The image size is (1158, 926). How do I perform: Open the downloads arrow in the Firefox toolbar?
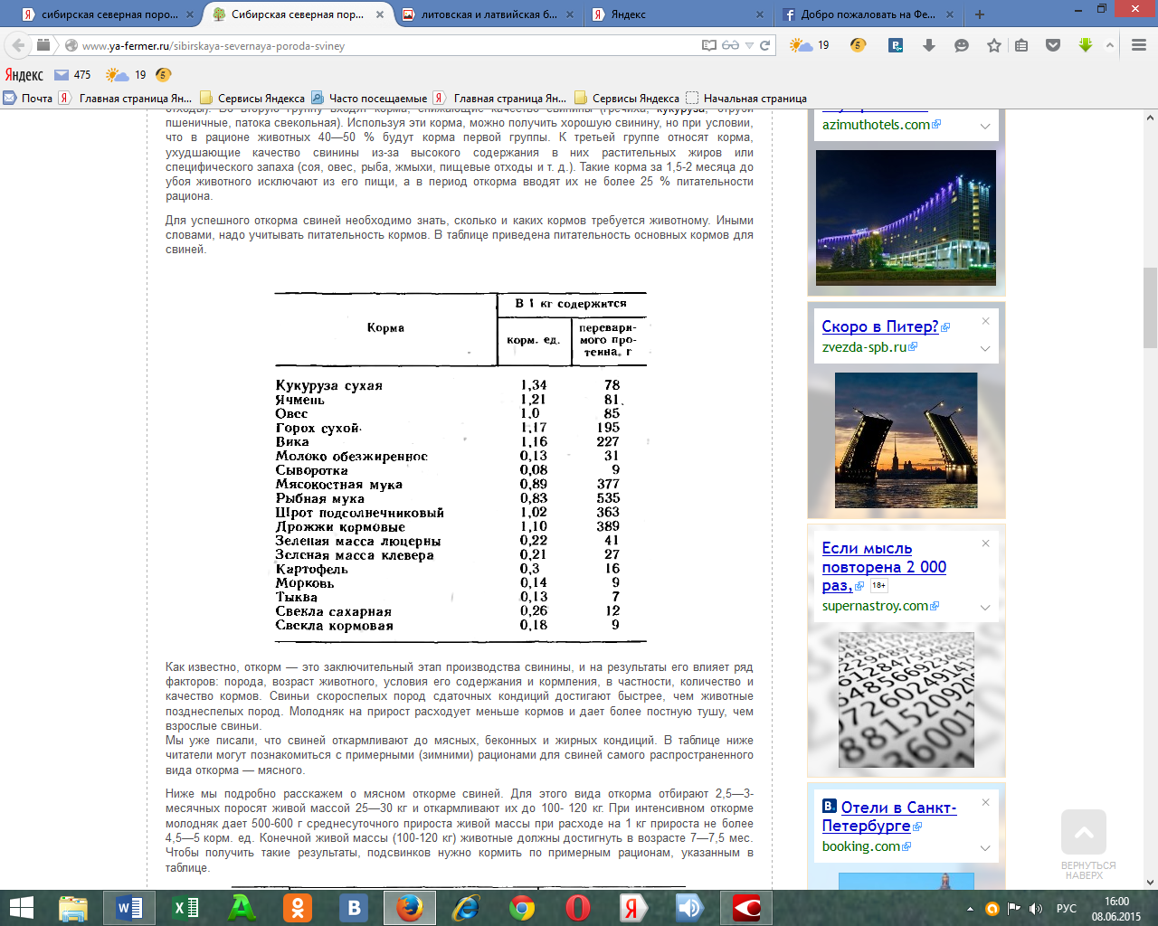[928, 45]
